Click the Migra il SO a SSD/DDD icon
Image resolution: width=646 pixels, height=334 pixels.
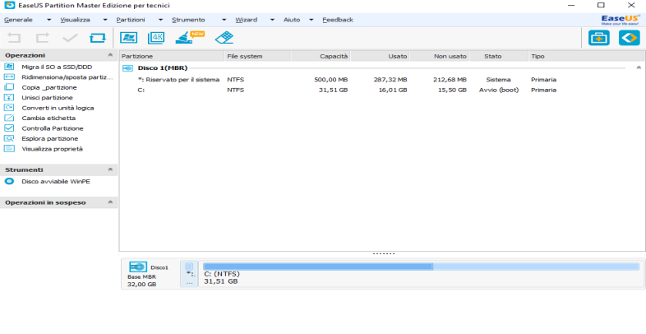point(9,67)
